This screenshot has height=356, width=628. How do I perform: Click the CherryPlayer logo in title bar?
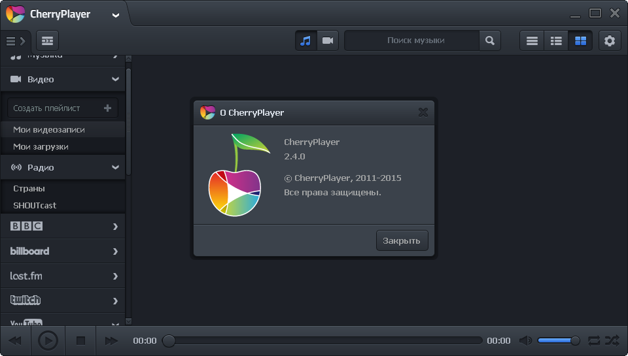15,14
